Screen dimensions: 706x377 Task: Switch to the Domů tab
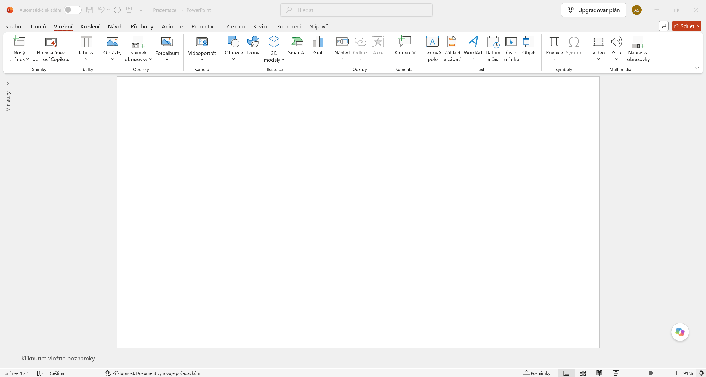point(38,26)
